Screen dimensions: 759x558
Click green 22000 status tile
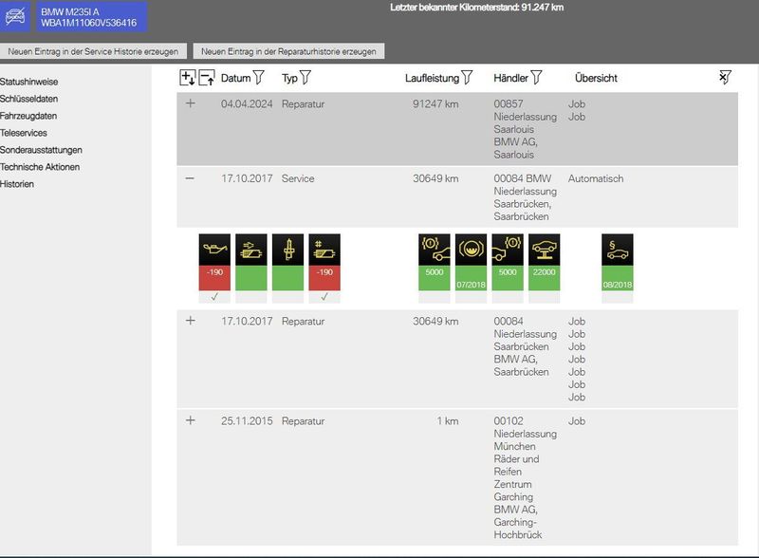(x=544, y=278)
